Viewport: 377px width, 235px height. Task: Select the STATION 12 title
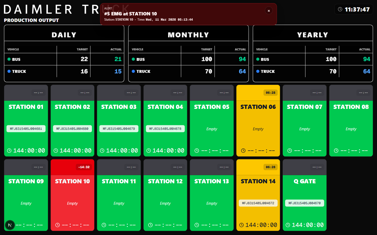point(165,181)
